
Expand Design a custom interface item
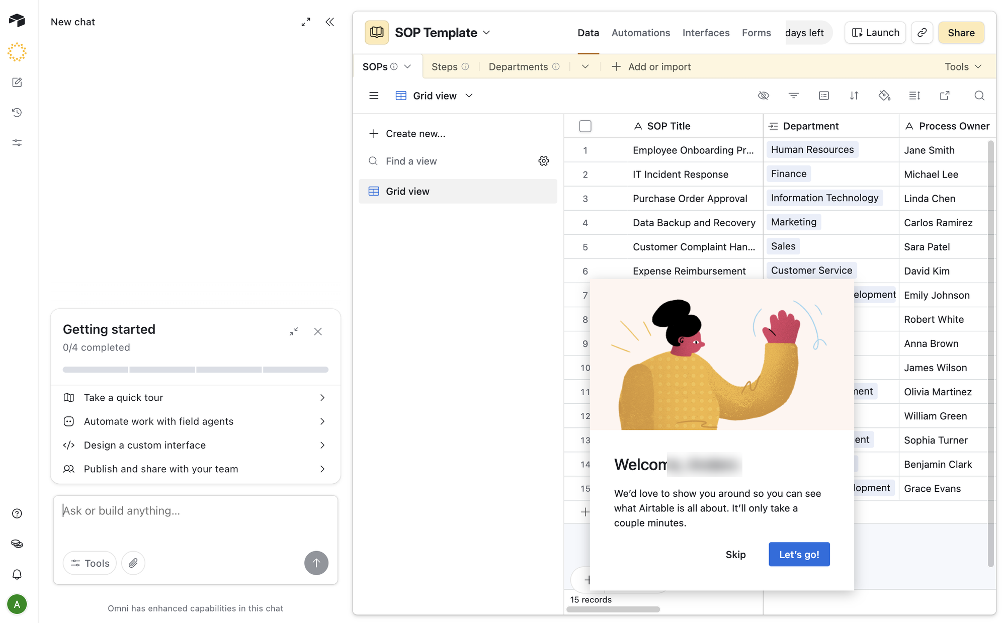(x=195, y=445)
